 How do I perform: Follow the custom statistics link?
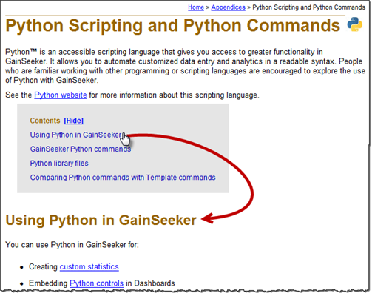[x=89, y=266]
